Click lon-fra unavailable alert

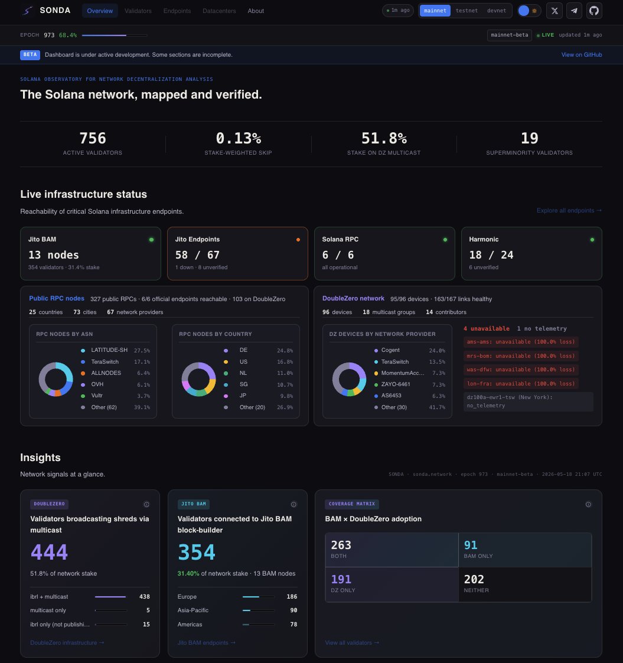coord(521,384)
